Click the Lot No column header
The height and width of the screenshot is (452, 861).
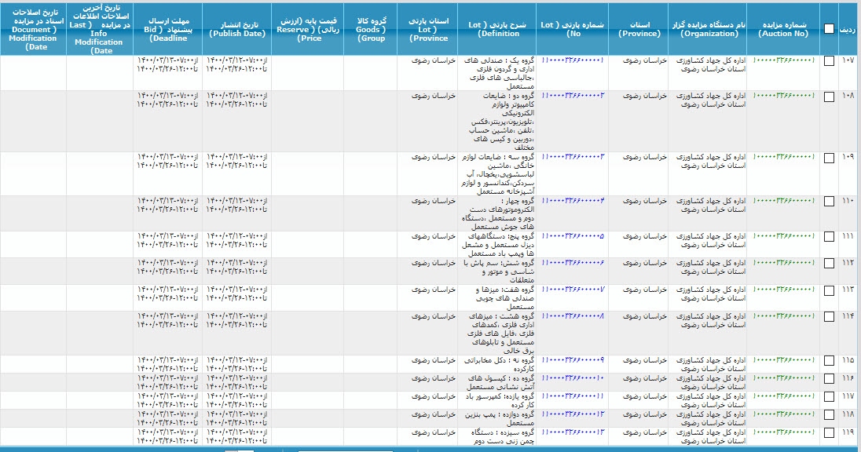[x=573, y=29]
